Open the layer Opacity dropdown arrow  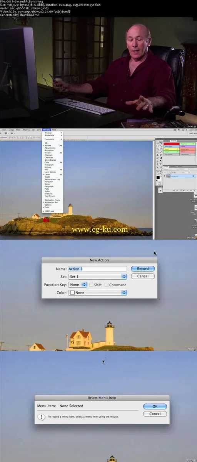point(189,169)
